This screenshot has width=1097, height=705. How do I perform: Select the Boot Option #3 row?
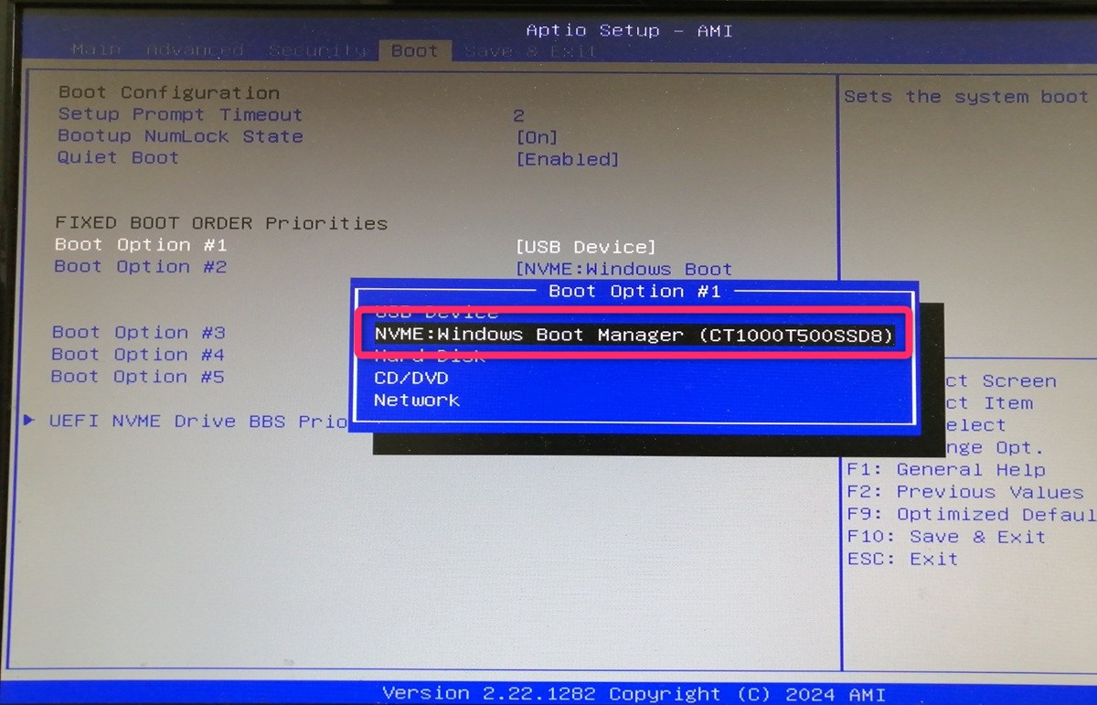pos(138,333)
